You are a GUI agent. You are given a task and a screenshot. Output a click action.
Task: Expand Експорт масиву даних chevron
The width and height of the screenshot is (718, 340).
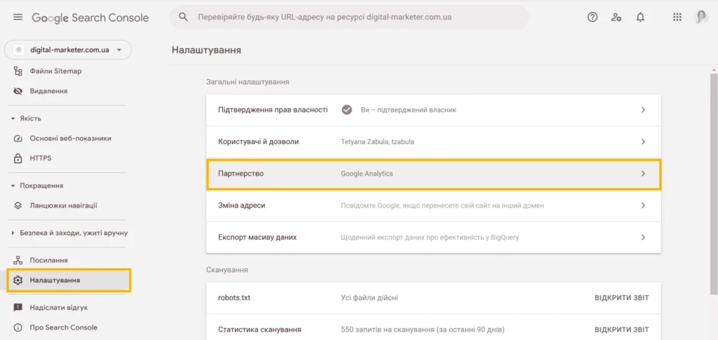pos(643,238)
